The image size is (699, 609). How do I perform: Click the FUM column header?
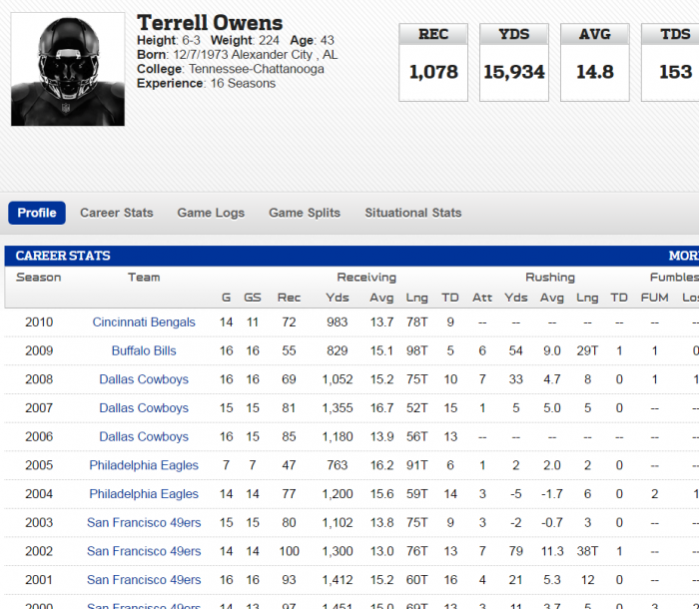point(654,298)
